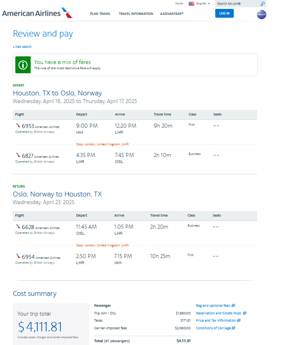Image resolution: width=287 pixels, height=345 pixels.
Task: Click the $2,060.00 carrier-imposed fees value
Action: tap(183, 328)
